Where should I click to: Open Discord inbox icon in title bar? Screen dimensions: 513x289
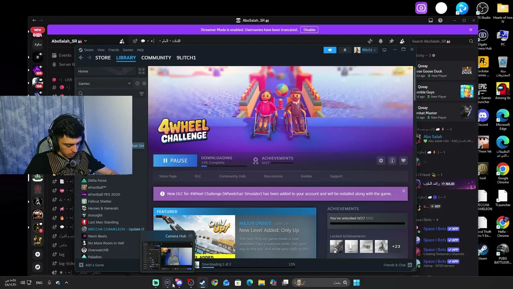[430, 20]
